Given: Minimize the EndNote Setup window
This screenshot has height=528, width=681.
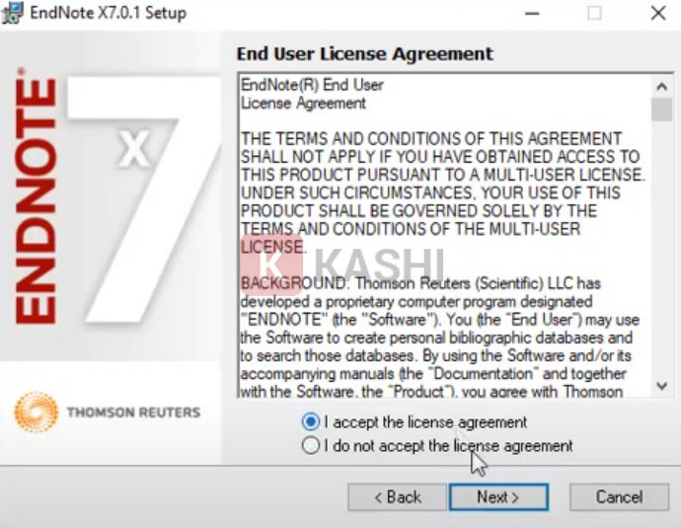Looking at the screenshot, I should click(x=532, y=13).
